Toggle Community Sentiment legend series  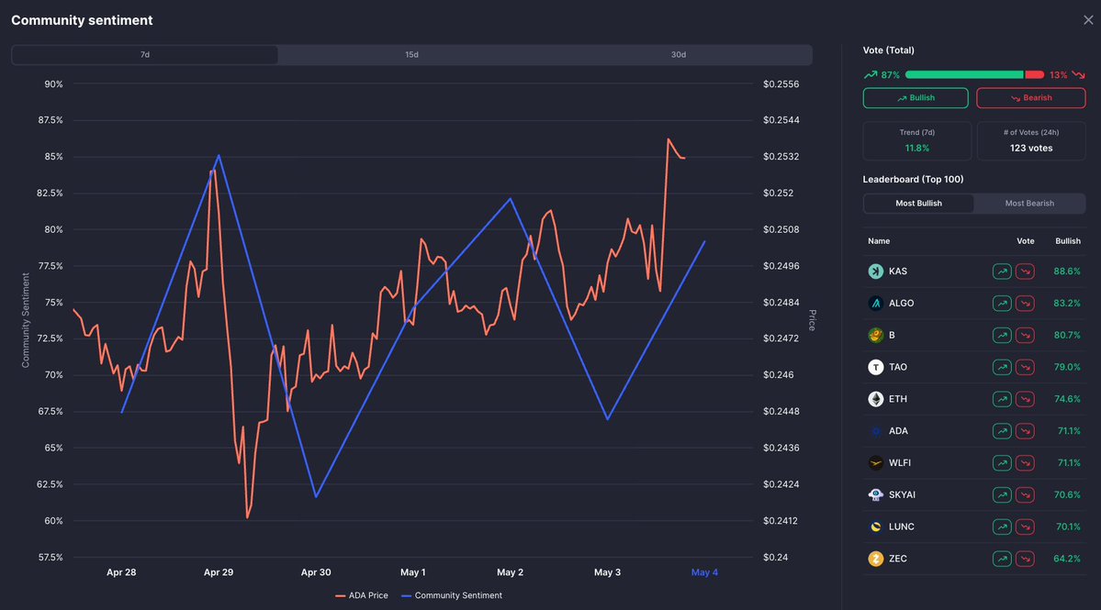click(x=452, y=595)
